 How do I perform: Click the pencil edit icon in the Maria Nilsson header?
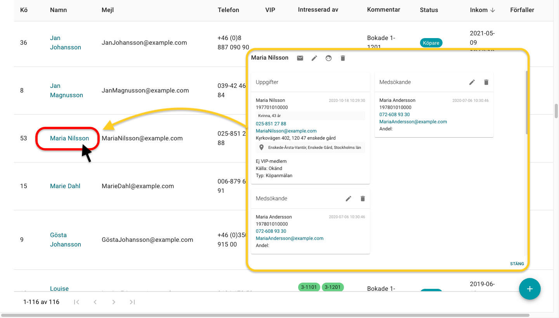pyautogui.click(x=314, y=58)
